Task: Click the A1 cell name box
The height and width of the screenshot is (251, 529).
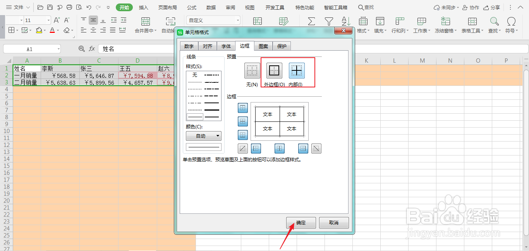Action: (29, 48)
